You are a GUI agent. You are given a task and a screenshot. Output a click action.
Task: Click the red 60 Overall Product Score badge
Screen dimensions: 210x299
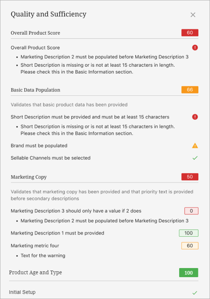[190, 33]
